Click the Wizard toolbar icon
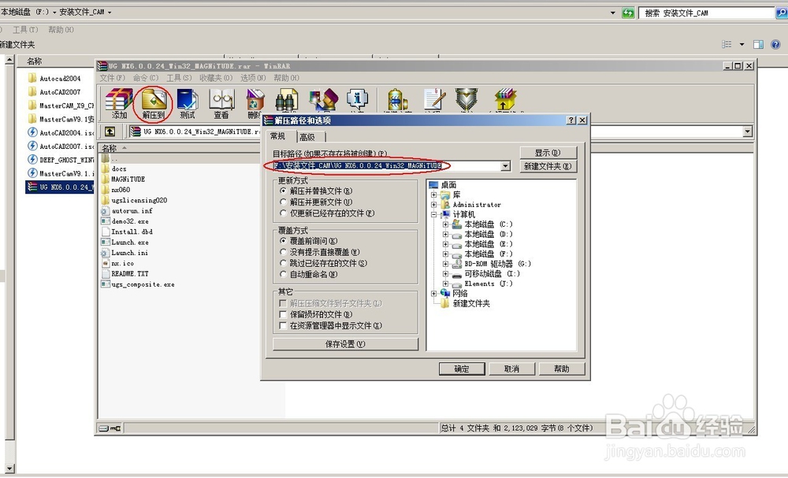The width and height of the screenshot is (788, 478). point(323,100)
